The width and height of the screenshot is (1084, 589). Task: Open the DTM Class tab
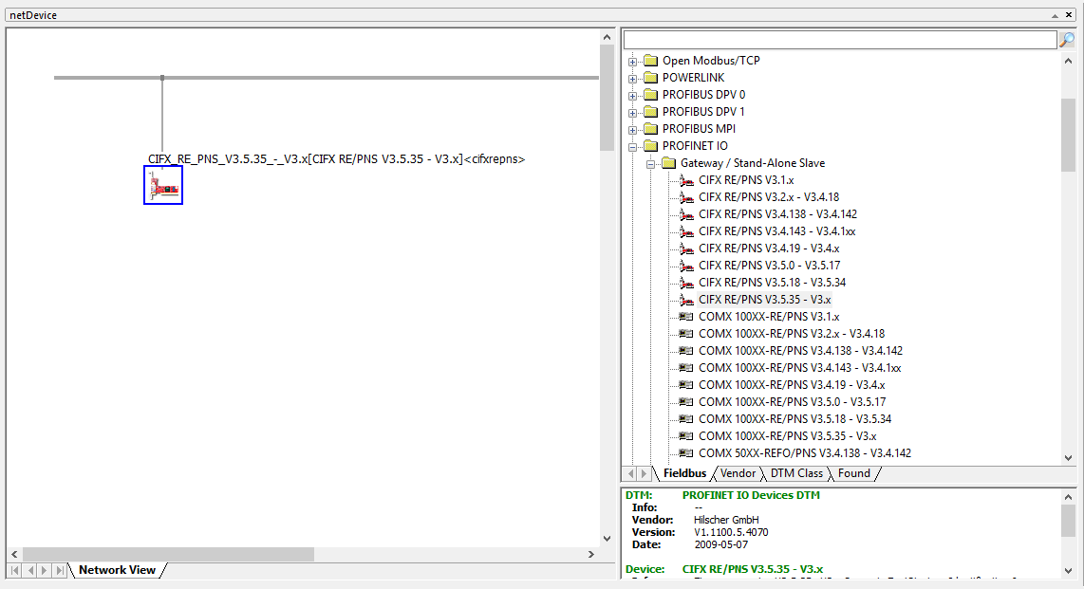pyautogui.click(x=796, y=473)
